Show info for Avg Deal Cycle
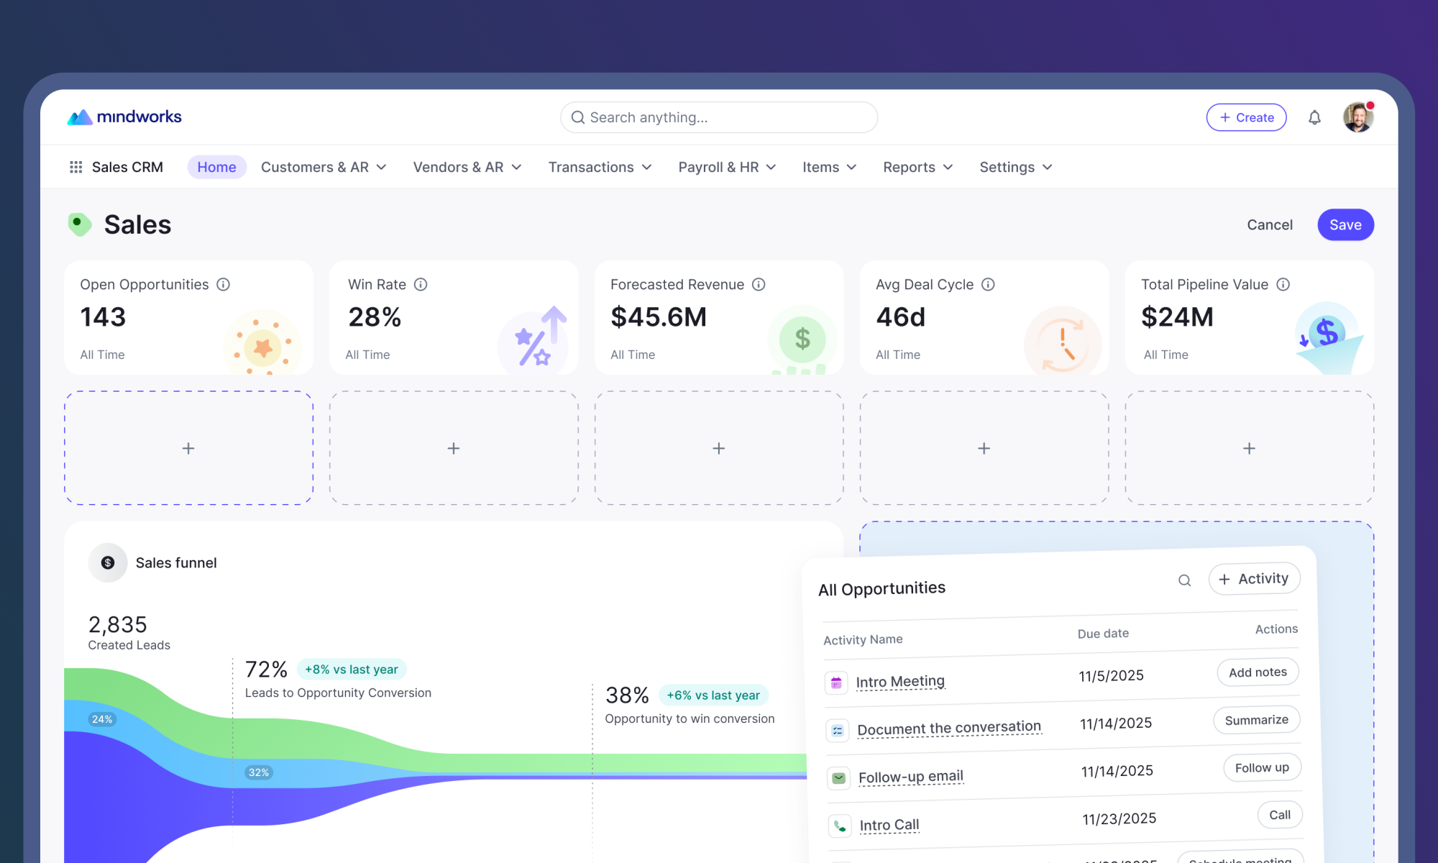1438x863 pixels. pyautogui.click(x=988, y=284)
